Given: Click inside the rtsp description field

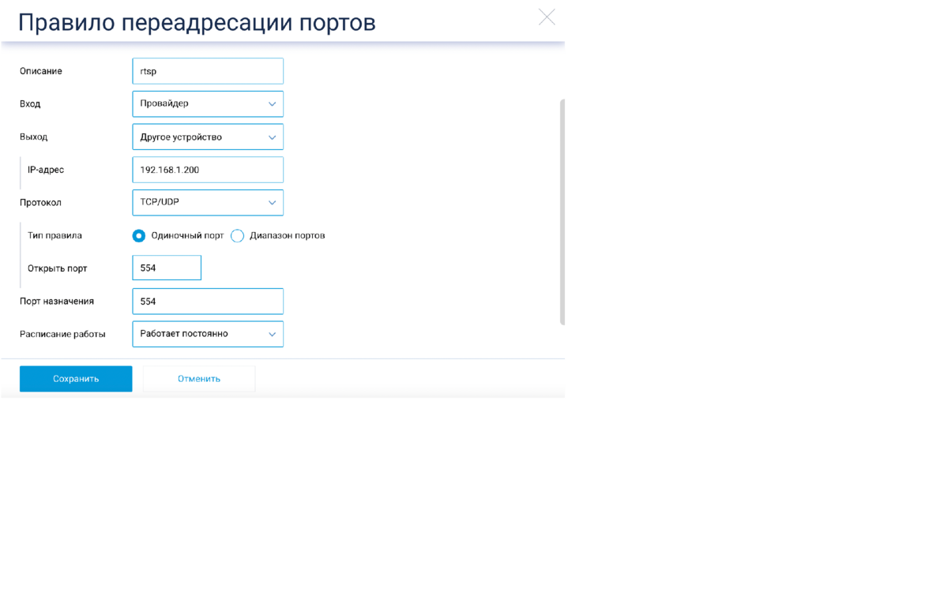Looking at the screenshot, I should click(208, 70).
